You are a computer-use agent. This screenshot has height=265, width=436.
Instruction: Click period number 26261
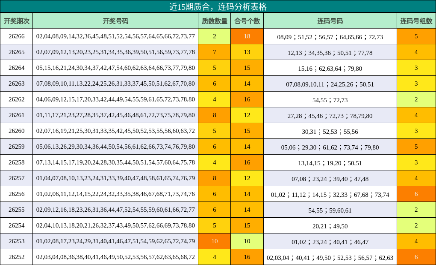coord(16,115)
